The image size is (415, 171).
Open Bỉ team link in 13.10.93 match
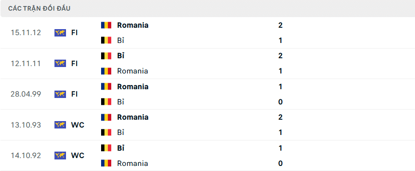click(120, 132)
